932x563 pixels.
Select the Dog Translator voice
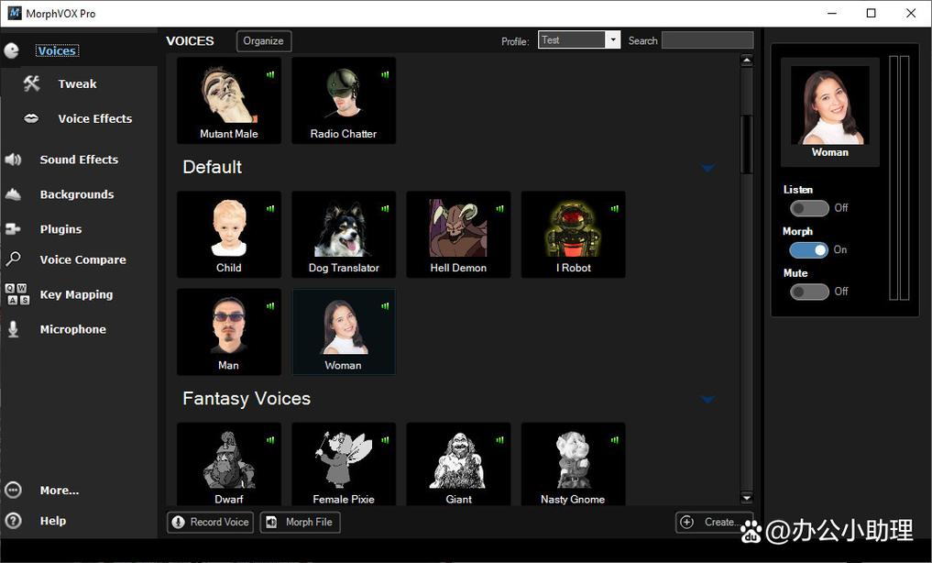click(344, 234)
